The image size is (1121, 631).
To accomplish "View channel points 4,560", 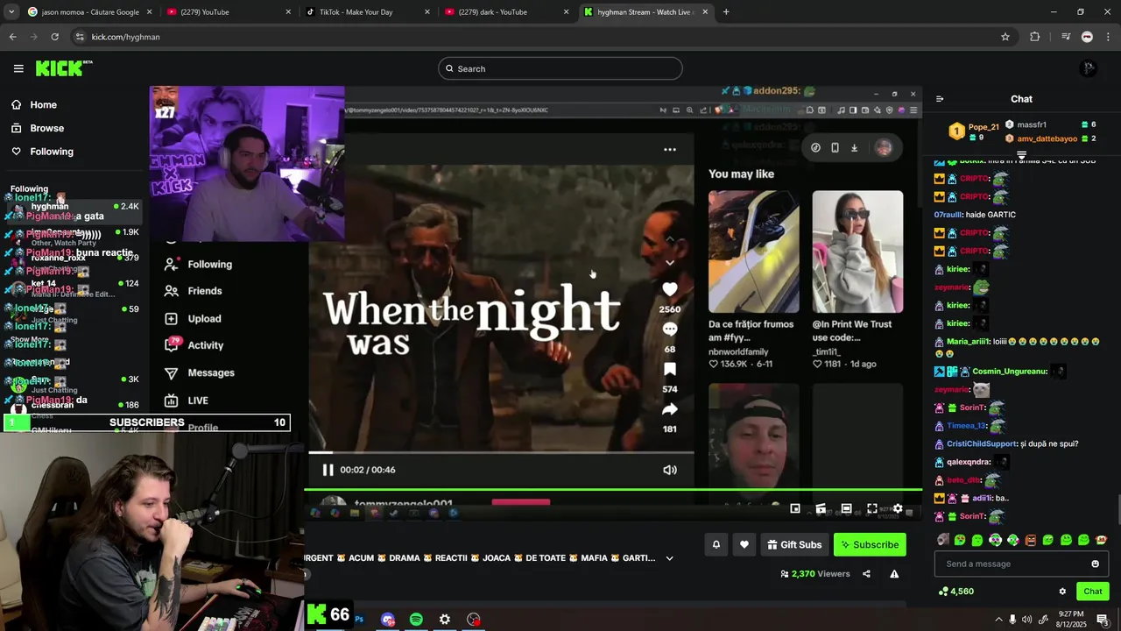I will 955,592.
